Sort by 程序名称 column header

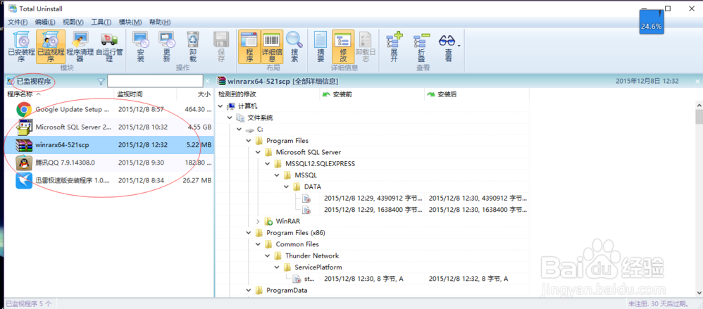pos(60,94)
